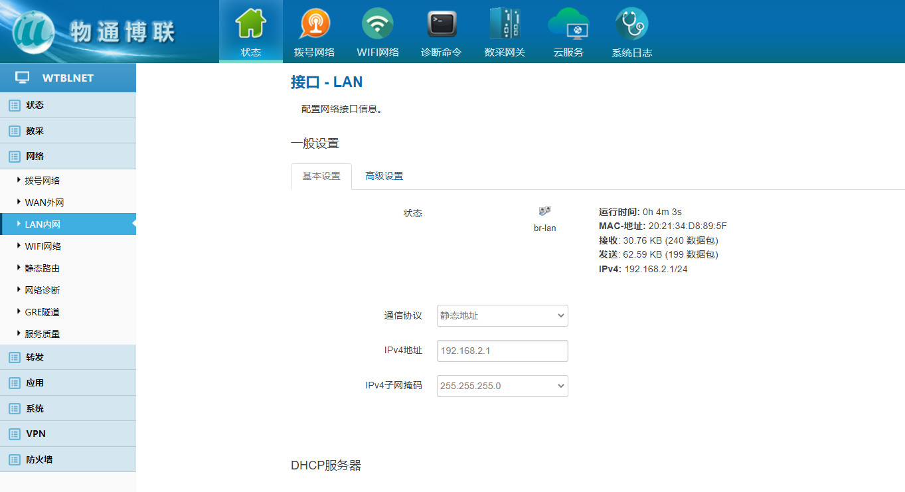The width and height of the screenshot is (905, 492).
Task: Switch to the 高级设置 tab
Action: (384, 176)
